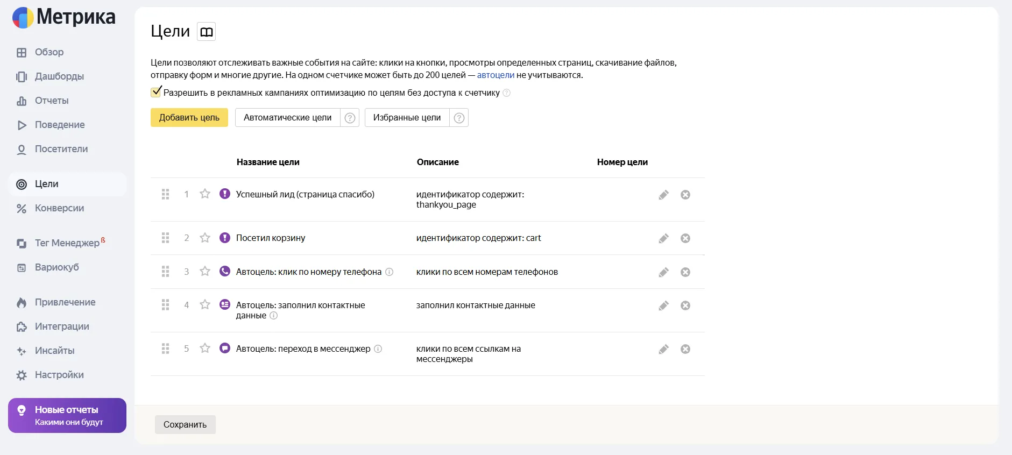The image size is (1012, 455).
Task: Open Настройки in the sidebar
Action: tap(59, 375)
